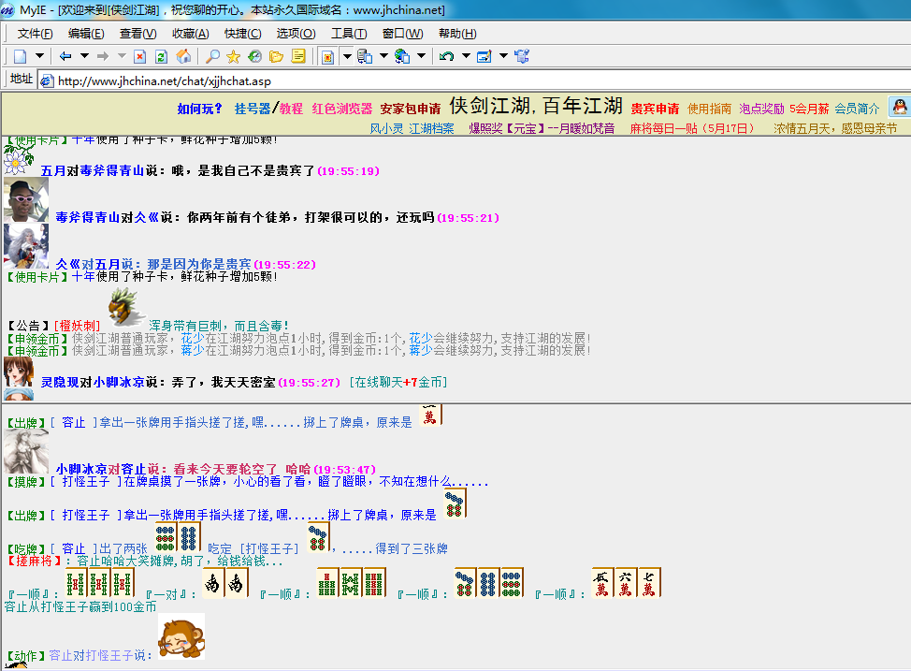The height and width of the screenshot is (671, 911).
Task: Expand the Back history dropdown arrow
Action: pyautogui.click(x=84, y=56)
